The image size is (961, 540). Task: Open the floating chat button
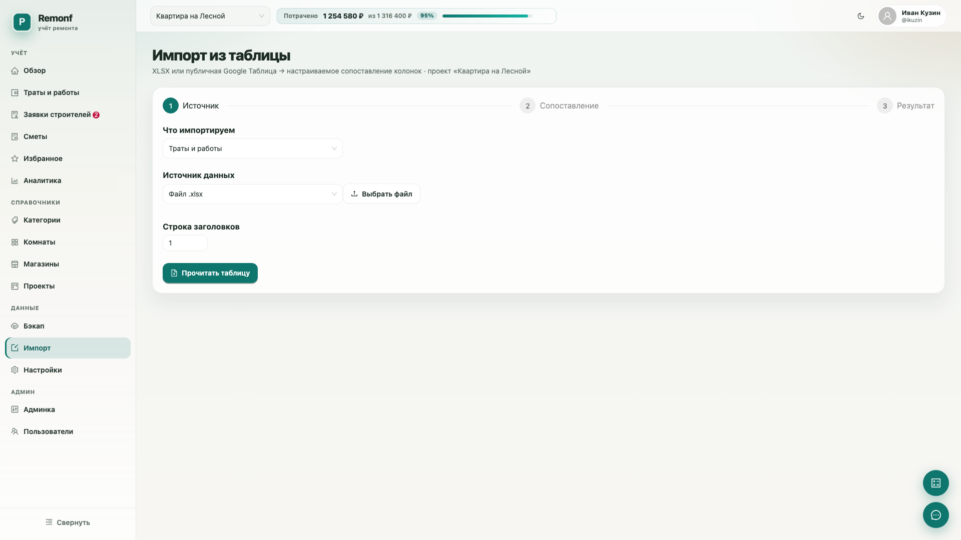pyautogui.click(x=936, y=515)
